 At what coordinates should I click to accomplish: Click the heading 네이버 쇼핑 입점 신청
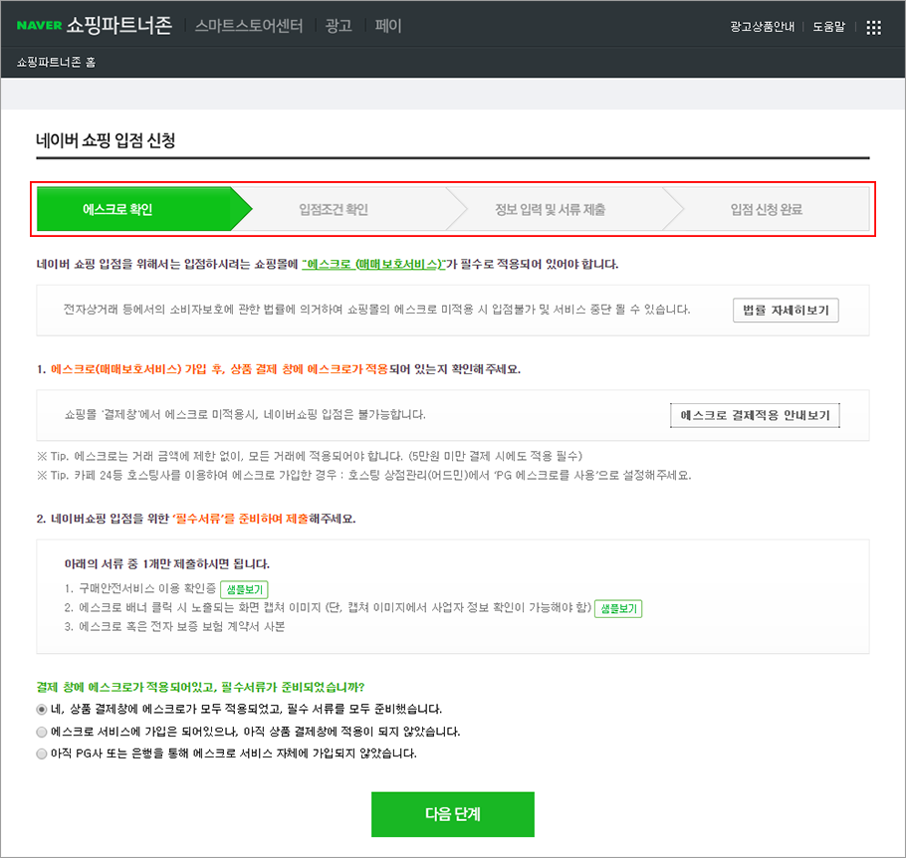tap(106, 139)
